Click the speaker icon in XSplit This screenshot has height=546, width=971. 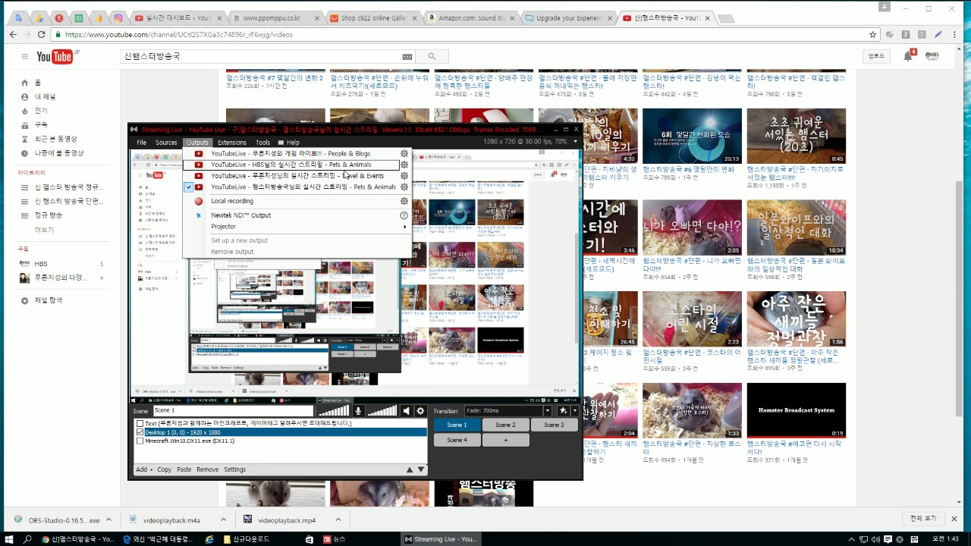(x=406, y=411)
